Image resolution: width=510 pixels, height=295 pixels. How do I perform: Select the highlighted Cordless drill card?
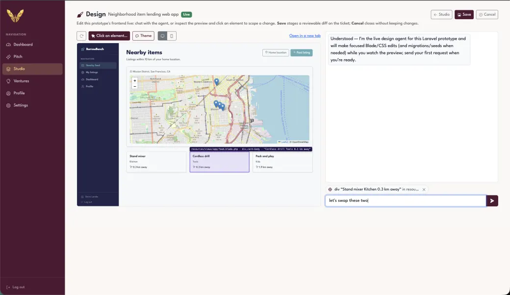[220, 162]
